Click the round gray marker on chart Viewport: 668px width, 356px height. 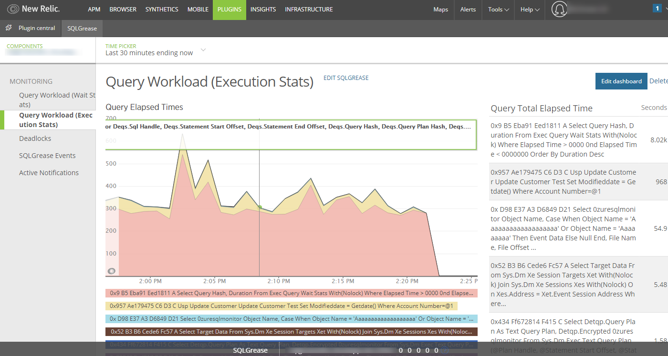point(112,271)
